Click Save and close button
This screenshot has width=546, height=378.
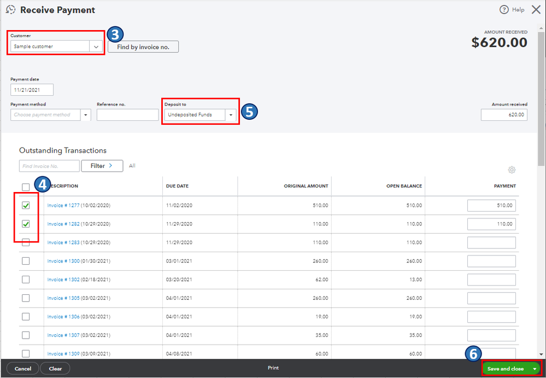pos(506,369)
